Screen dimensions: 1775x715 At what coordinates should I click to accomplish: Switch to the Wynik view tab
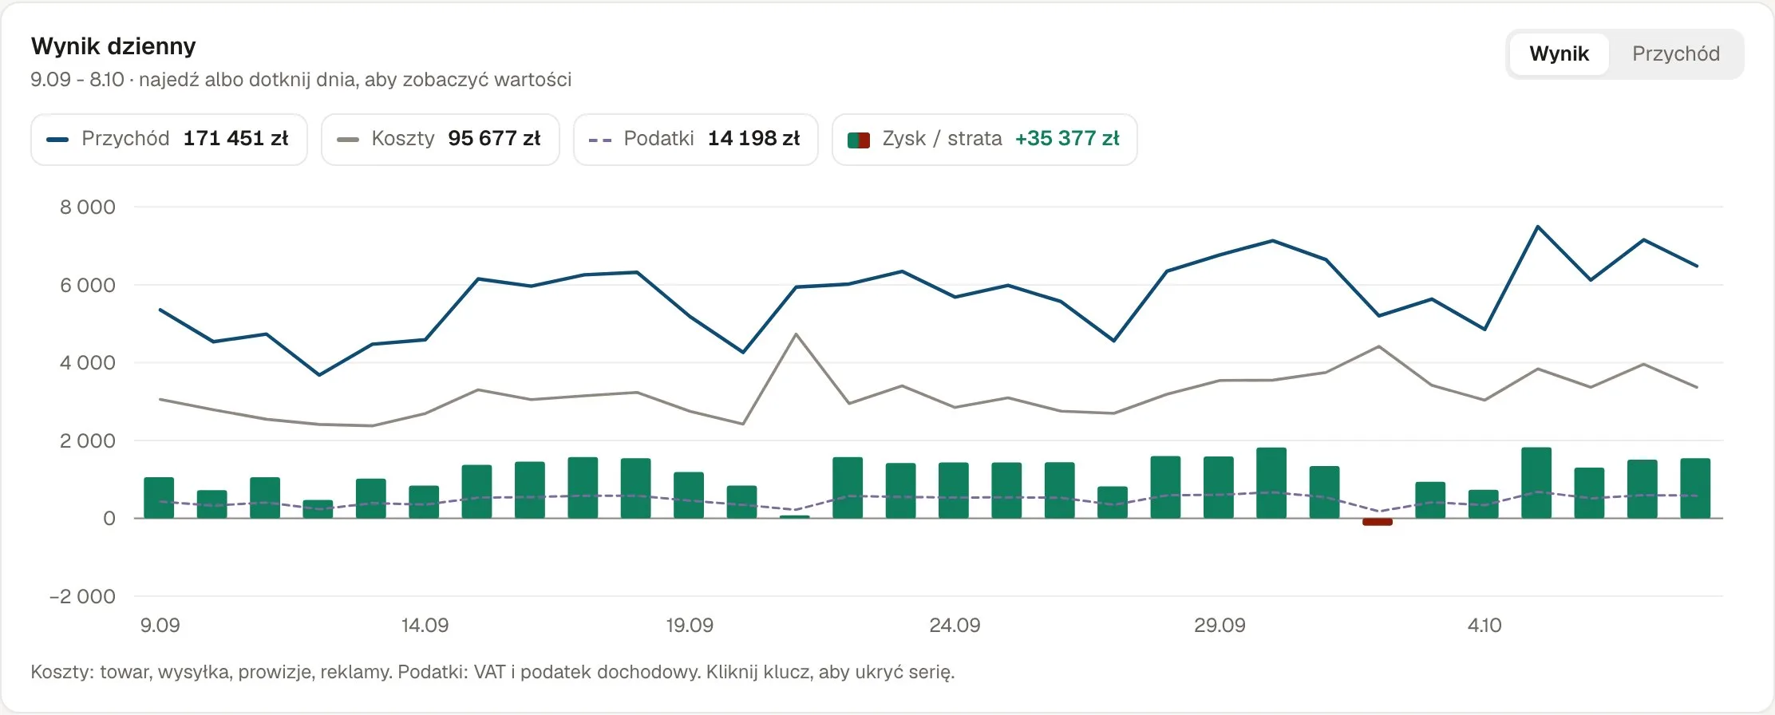tap(1559, 53)
